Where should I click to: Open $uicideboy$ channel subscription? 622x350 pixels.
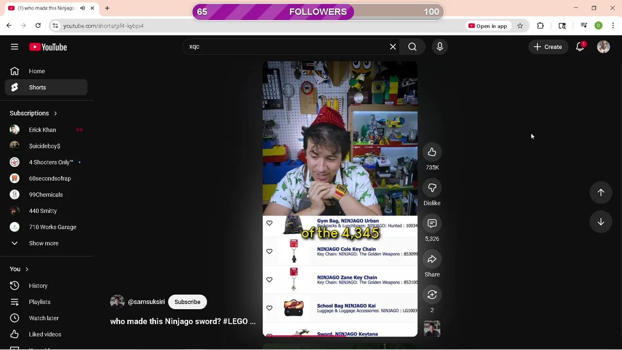(46, 146)
